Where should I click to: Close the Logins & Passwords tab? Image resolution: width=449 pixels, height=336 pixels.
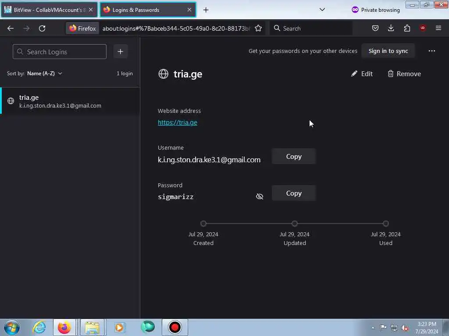tap(189, 10)
